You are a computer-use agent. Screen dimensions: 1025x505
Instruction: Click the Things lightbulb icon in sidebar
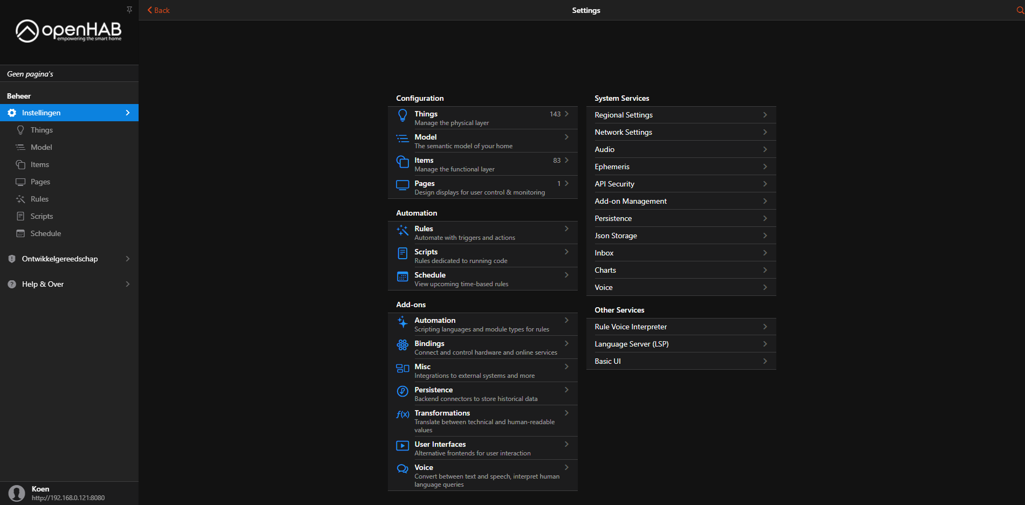(x=20, y=130)
